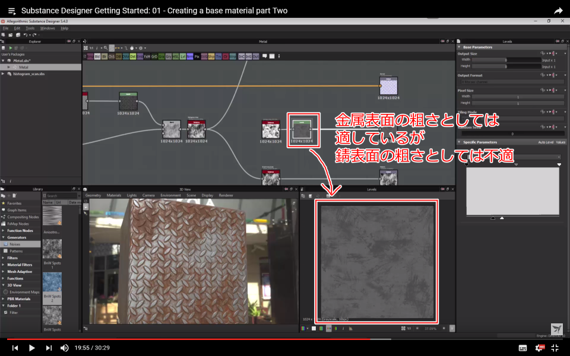Add a Blend node from the Bld shortcut
This screenshot has height=356, width=570.
click(97, 57)
